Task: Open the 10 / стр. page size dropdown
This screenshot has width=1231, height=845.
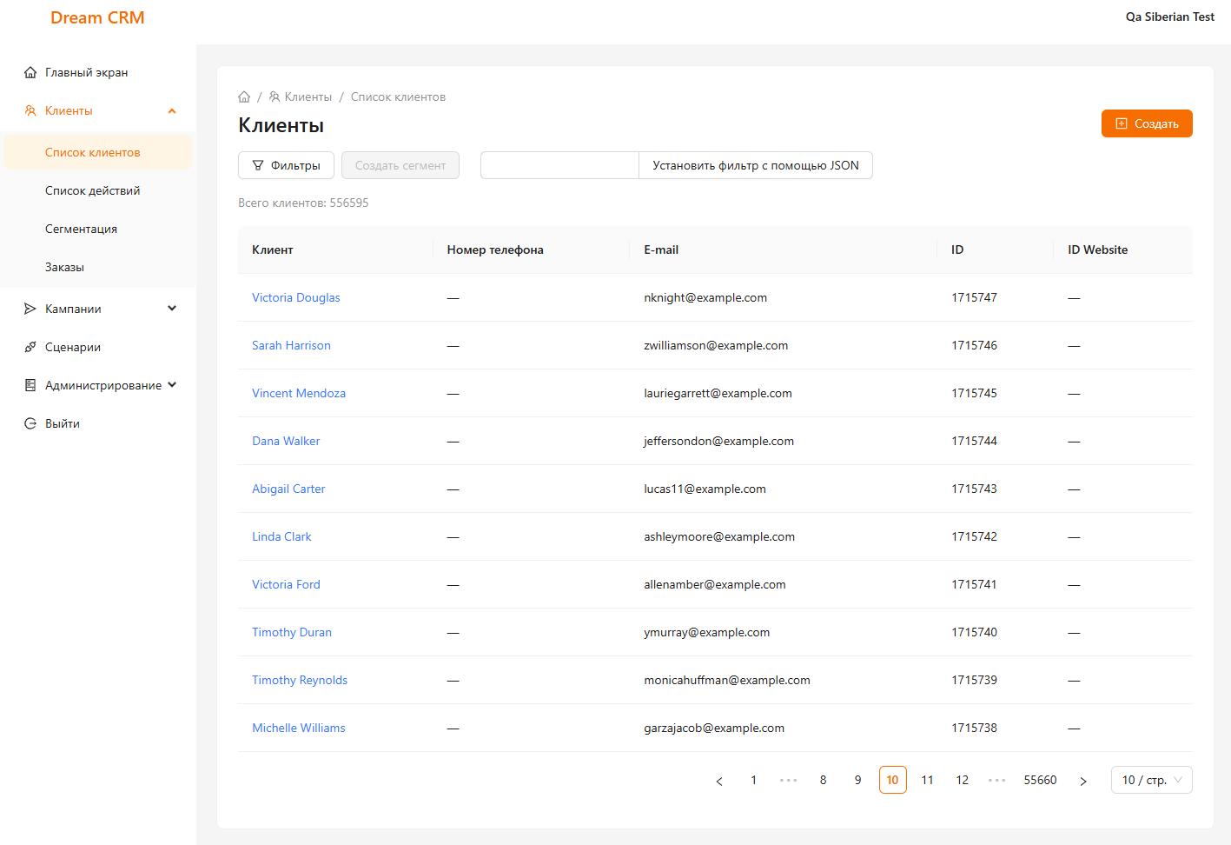Action: 1152,780
